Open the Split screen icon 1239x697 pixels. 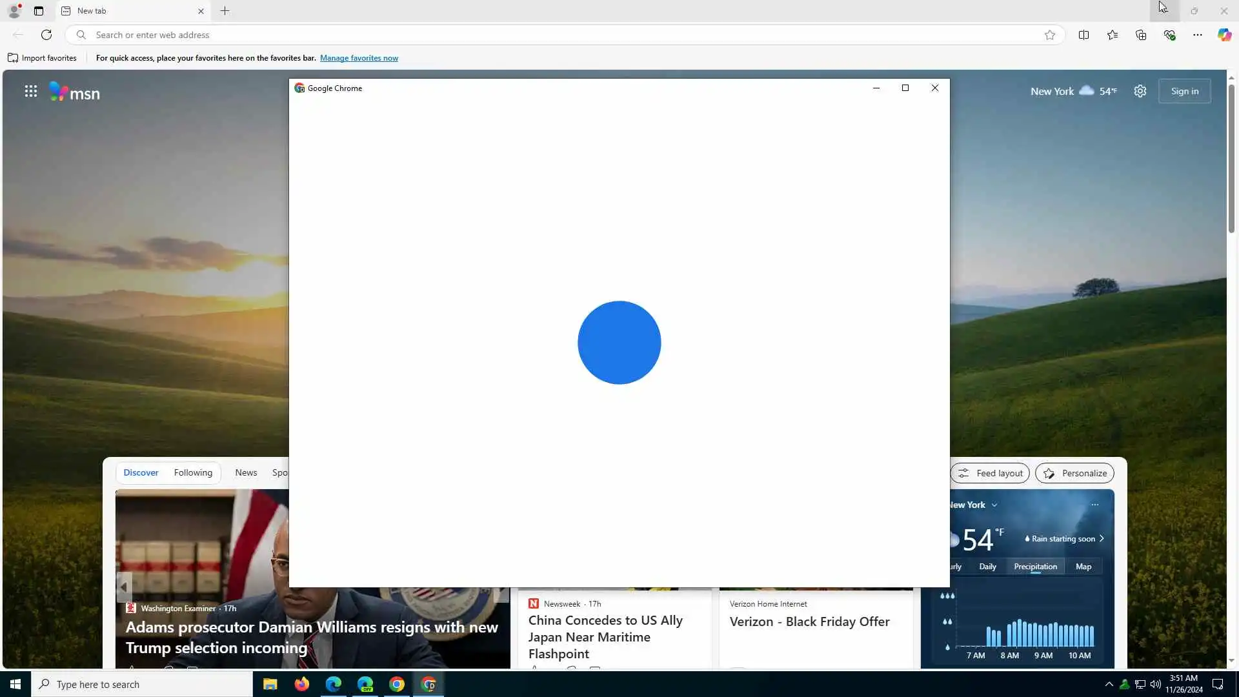click(1083, 35)
